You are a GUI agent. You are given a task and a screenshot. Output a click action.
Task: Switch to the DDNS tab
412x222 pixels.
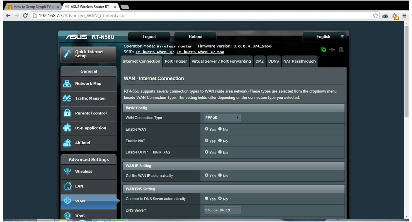click(x=273, y=61)
